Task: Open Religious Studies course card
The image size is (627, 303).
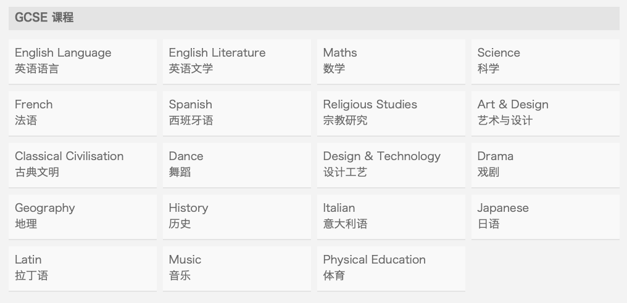Action: (391, 113)
